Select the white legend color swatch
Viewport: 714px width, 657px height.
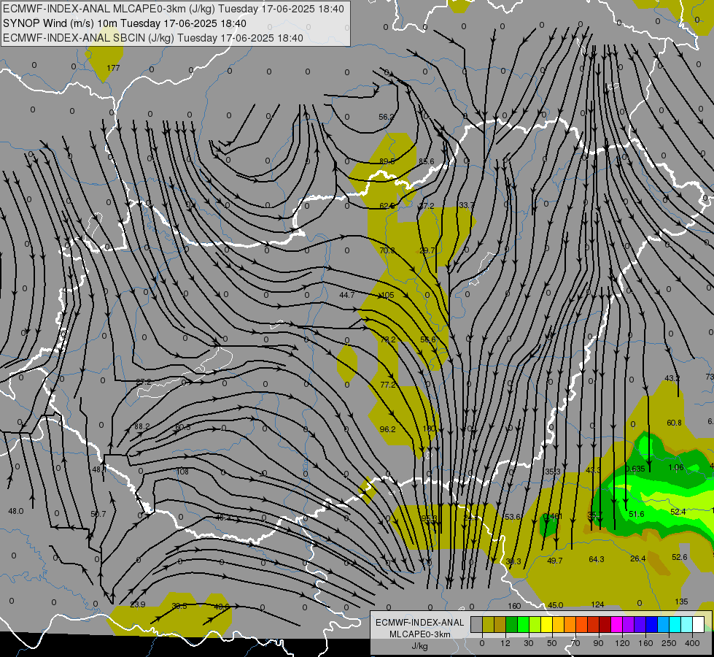[x=699, y=624]
